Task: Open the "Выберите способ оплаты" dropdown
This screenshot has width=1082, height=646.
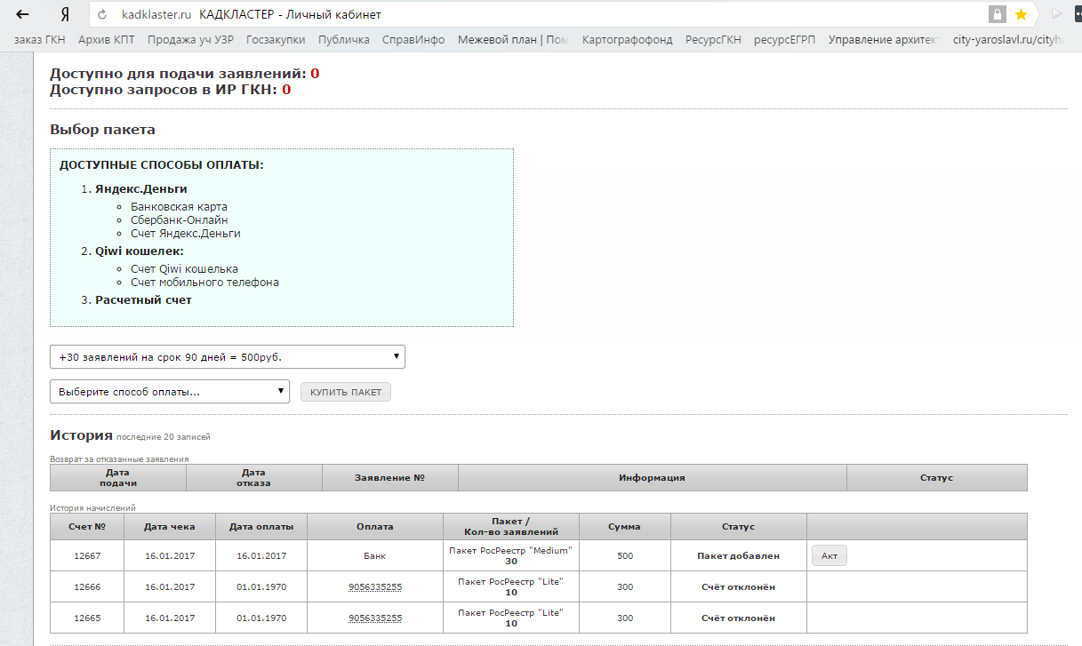Action: (170, 391)
